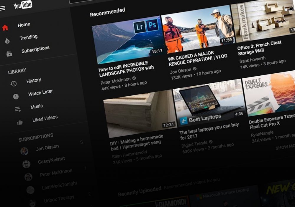Click the 12:31 duration badge
The height and width of the screenshot is (207, 295).
point(168,125)
